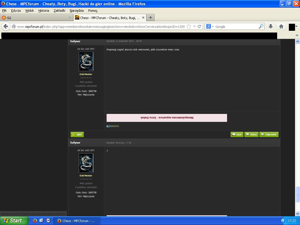Click the Google search input field
This screenshot has height=225, width=300.
(x=236, y=27)
